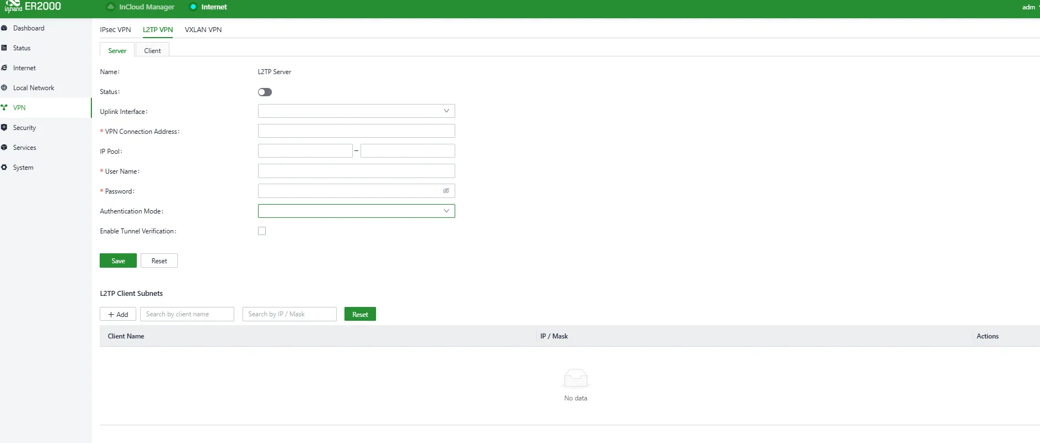The image size is (1040, 443).
Task: Click the Services sidebar icon
Action: [x=4, y=148]
